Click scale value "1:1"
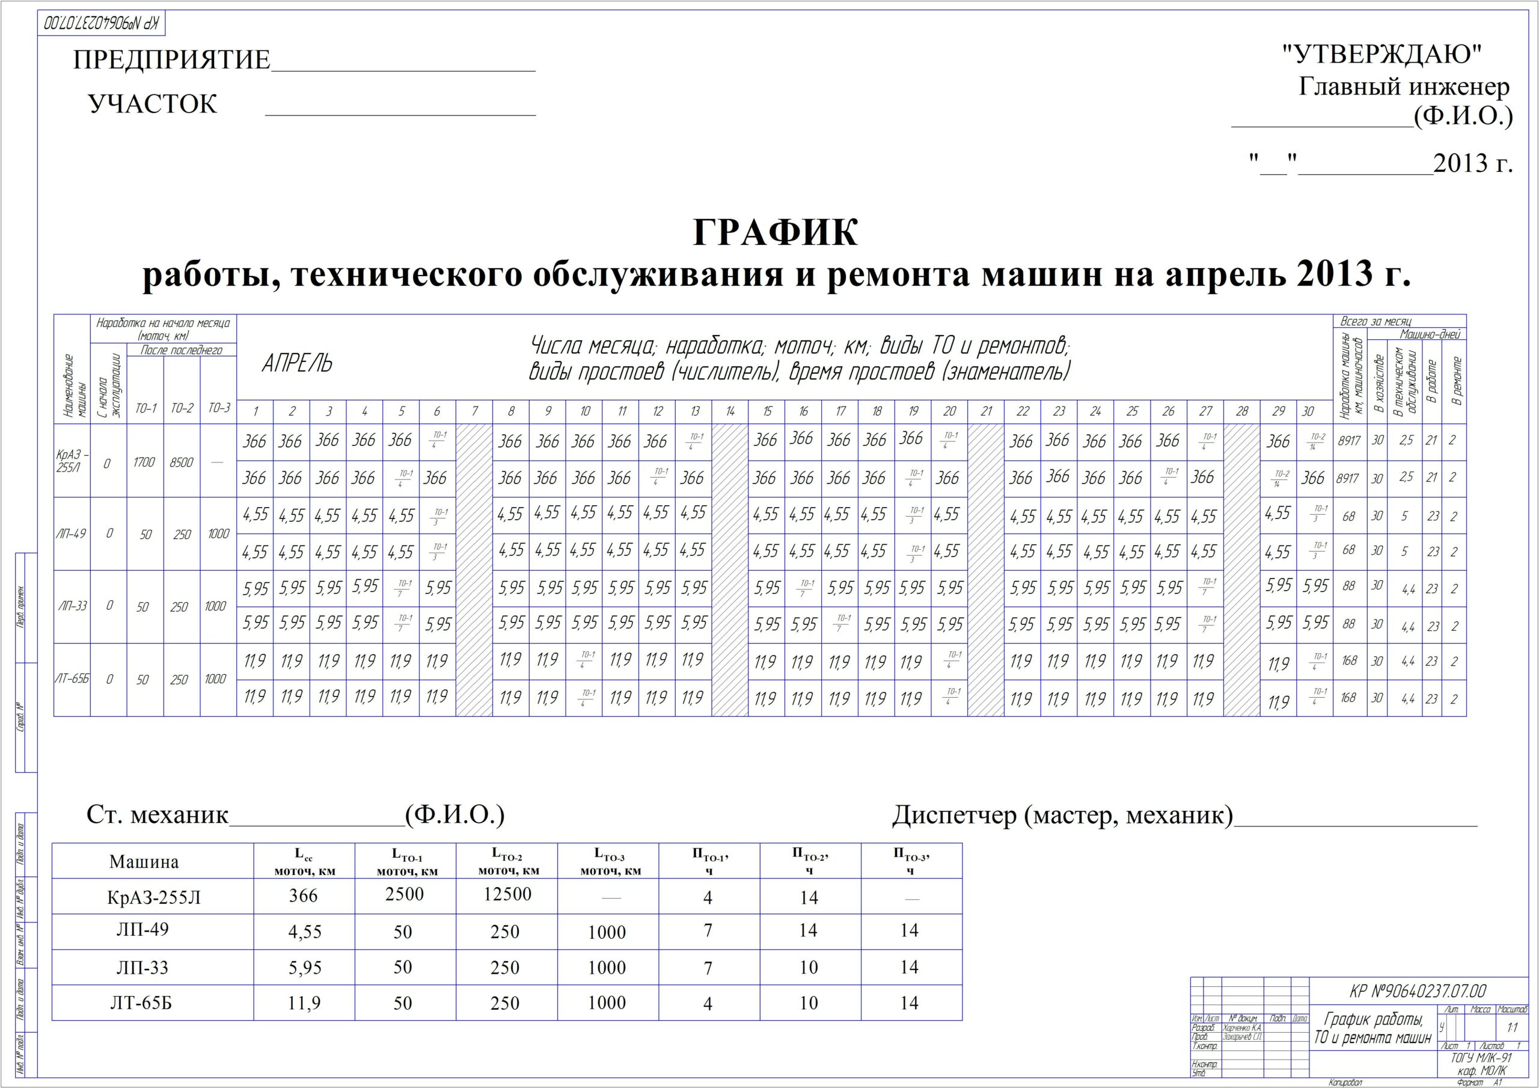 tap(1512, 1028)
